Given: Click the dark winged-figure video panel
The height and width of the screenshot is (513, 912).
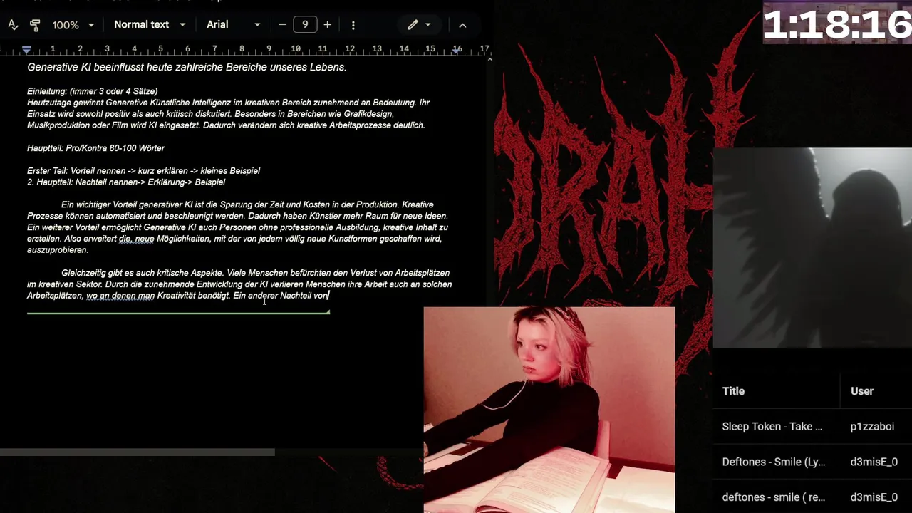Looking at the screenshot, I should coord(812,247).
